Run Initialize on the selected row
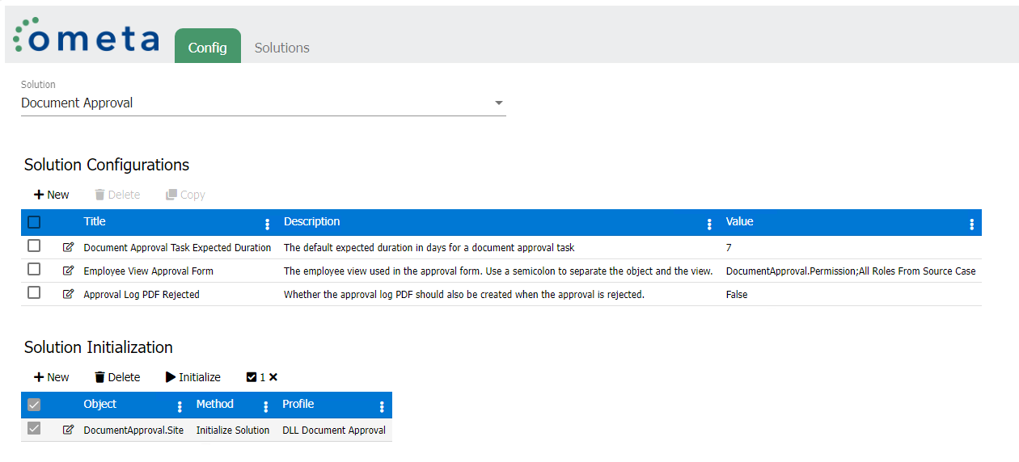 point(193,377)
